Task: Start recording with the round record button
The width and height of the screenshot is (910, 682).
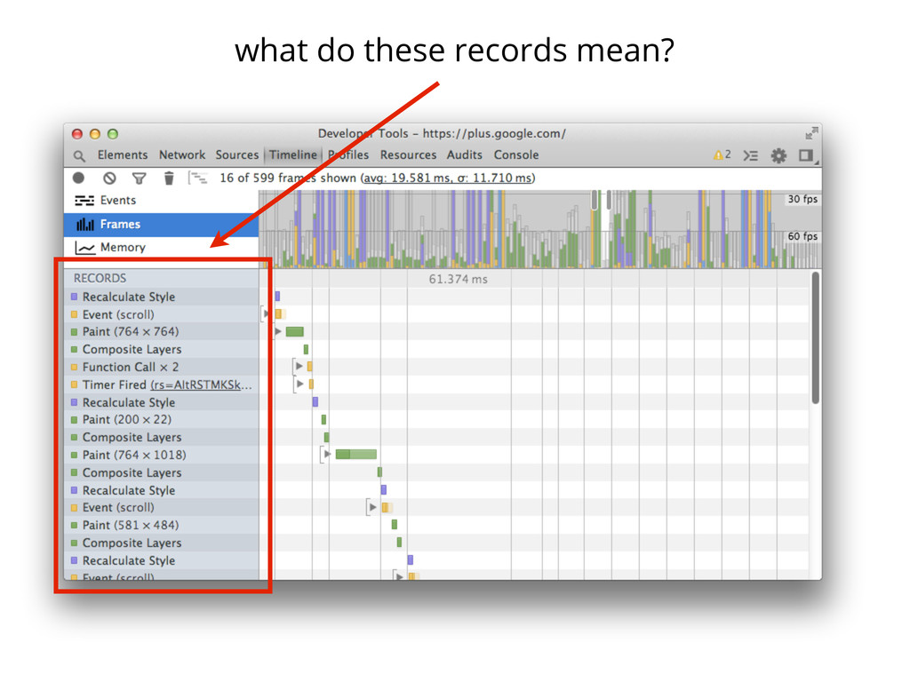Action: (79, 178)
